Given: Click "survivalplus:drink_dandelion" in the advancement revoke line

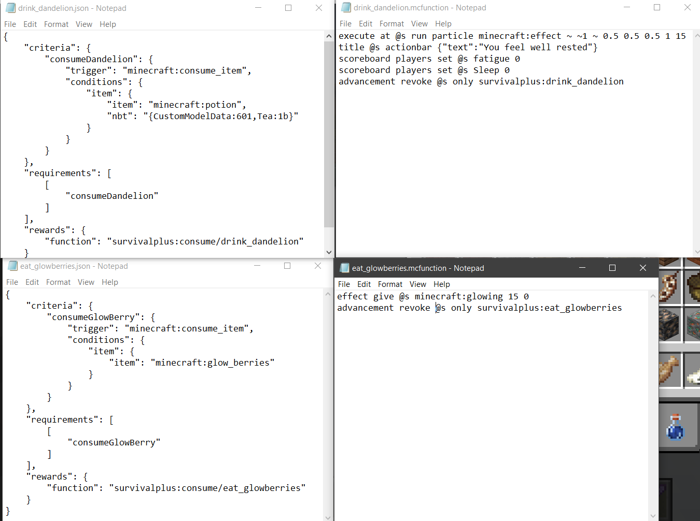Looking at the screenshot, I should tap(551, 81).
